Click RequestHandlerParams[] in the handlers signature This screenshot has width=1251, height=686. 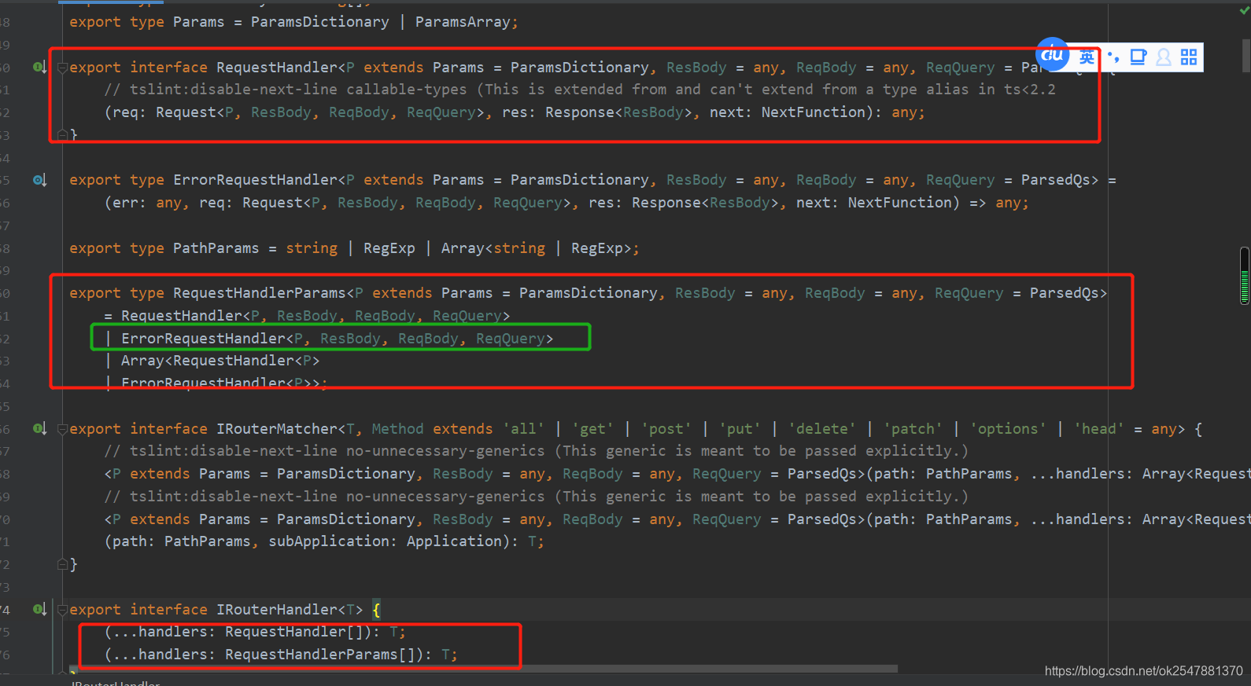(320, 655)
